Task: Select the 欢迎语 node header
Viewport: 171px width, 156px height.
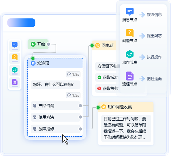Action: (x=55, y=63)
